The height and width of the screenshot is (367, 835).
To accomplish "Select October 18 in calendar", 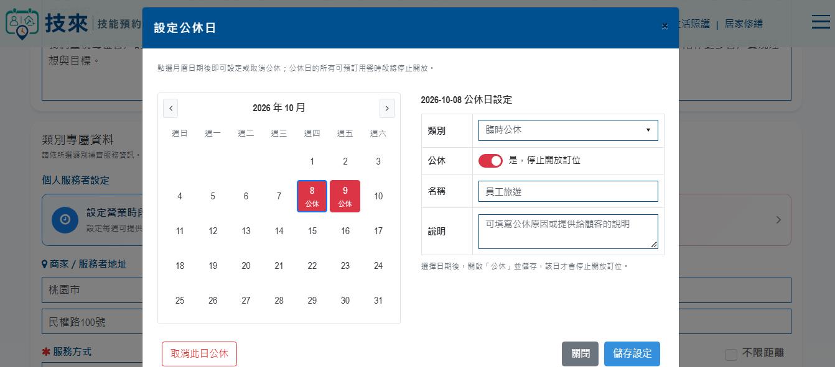I will (180, 266).
